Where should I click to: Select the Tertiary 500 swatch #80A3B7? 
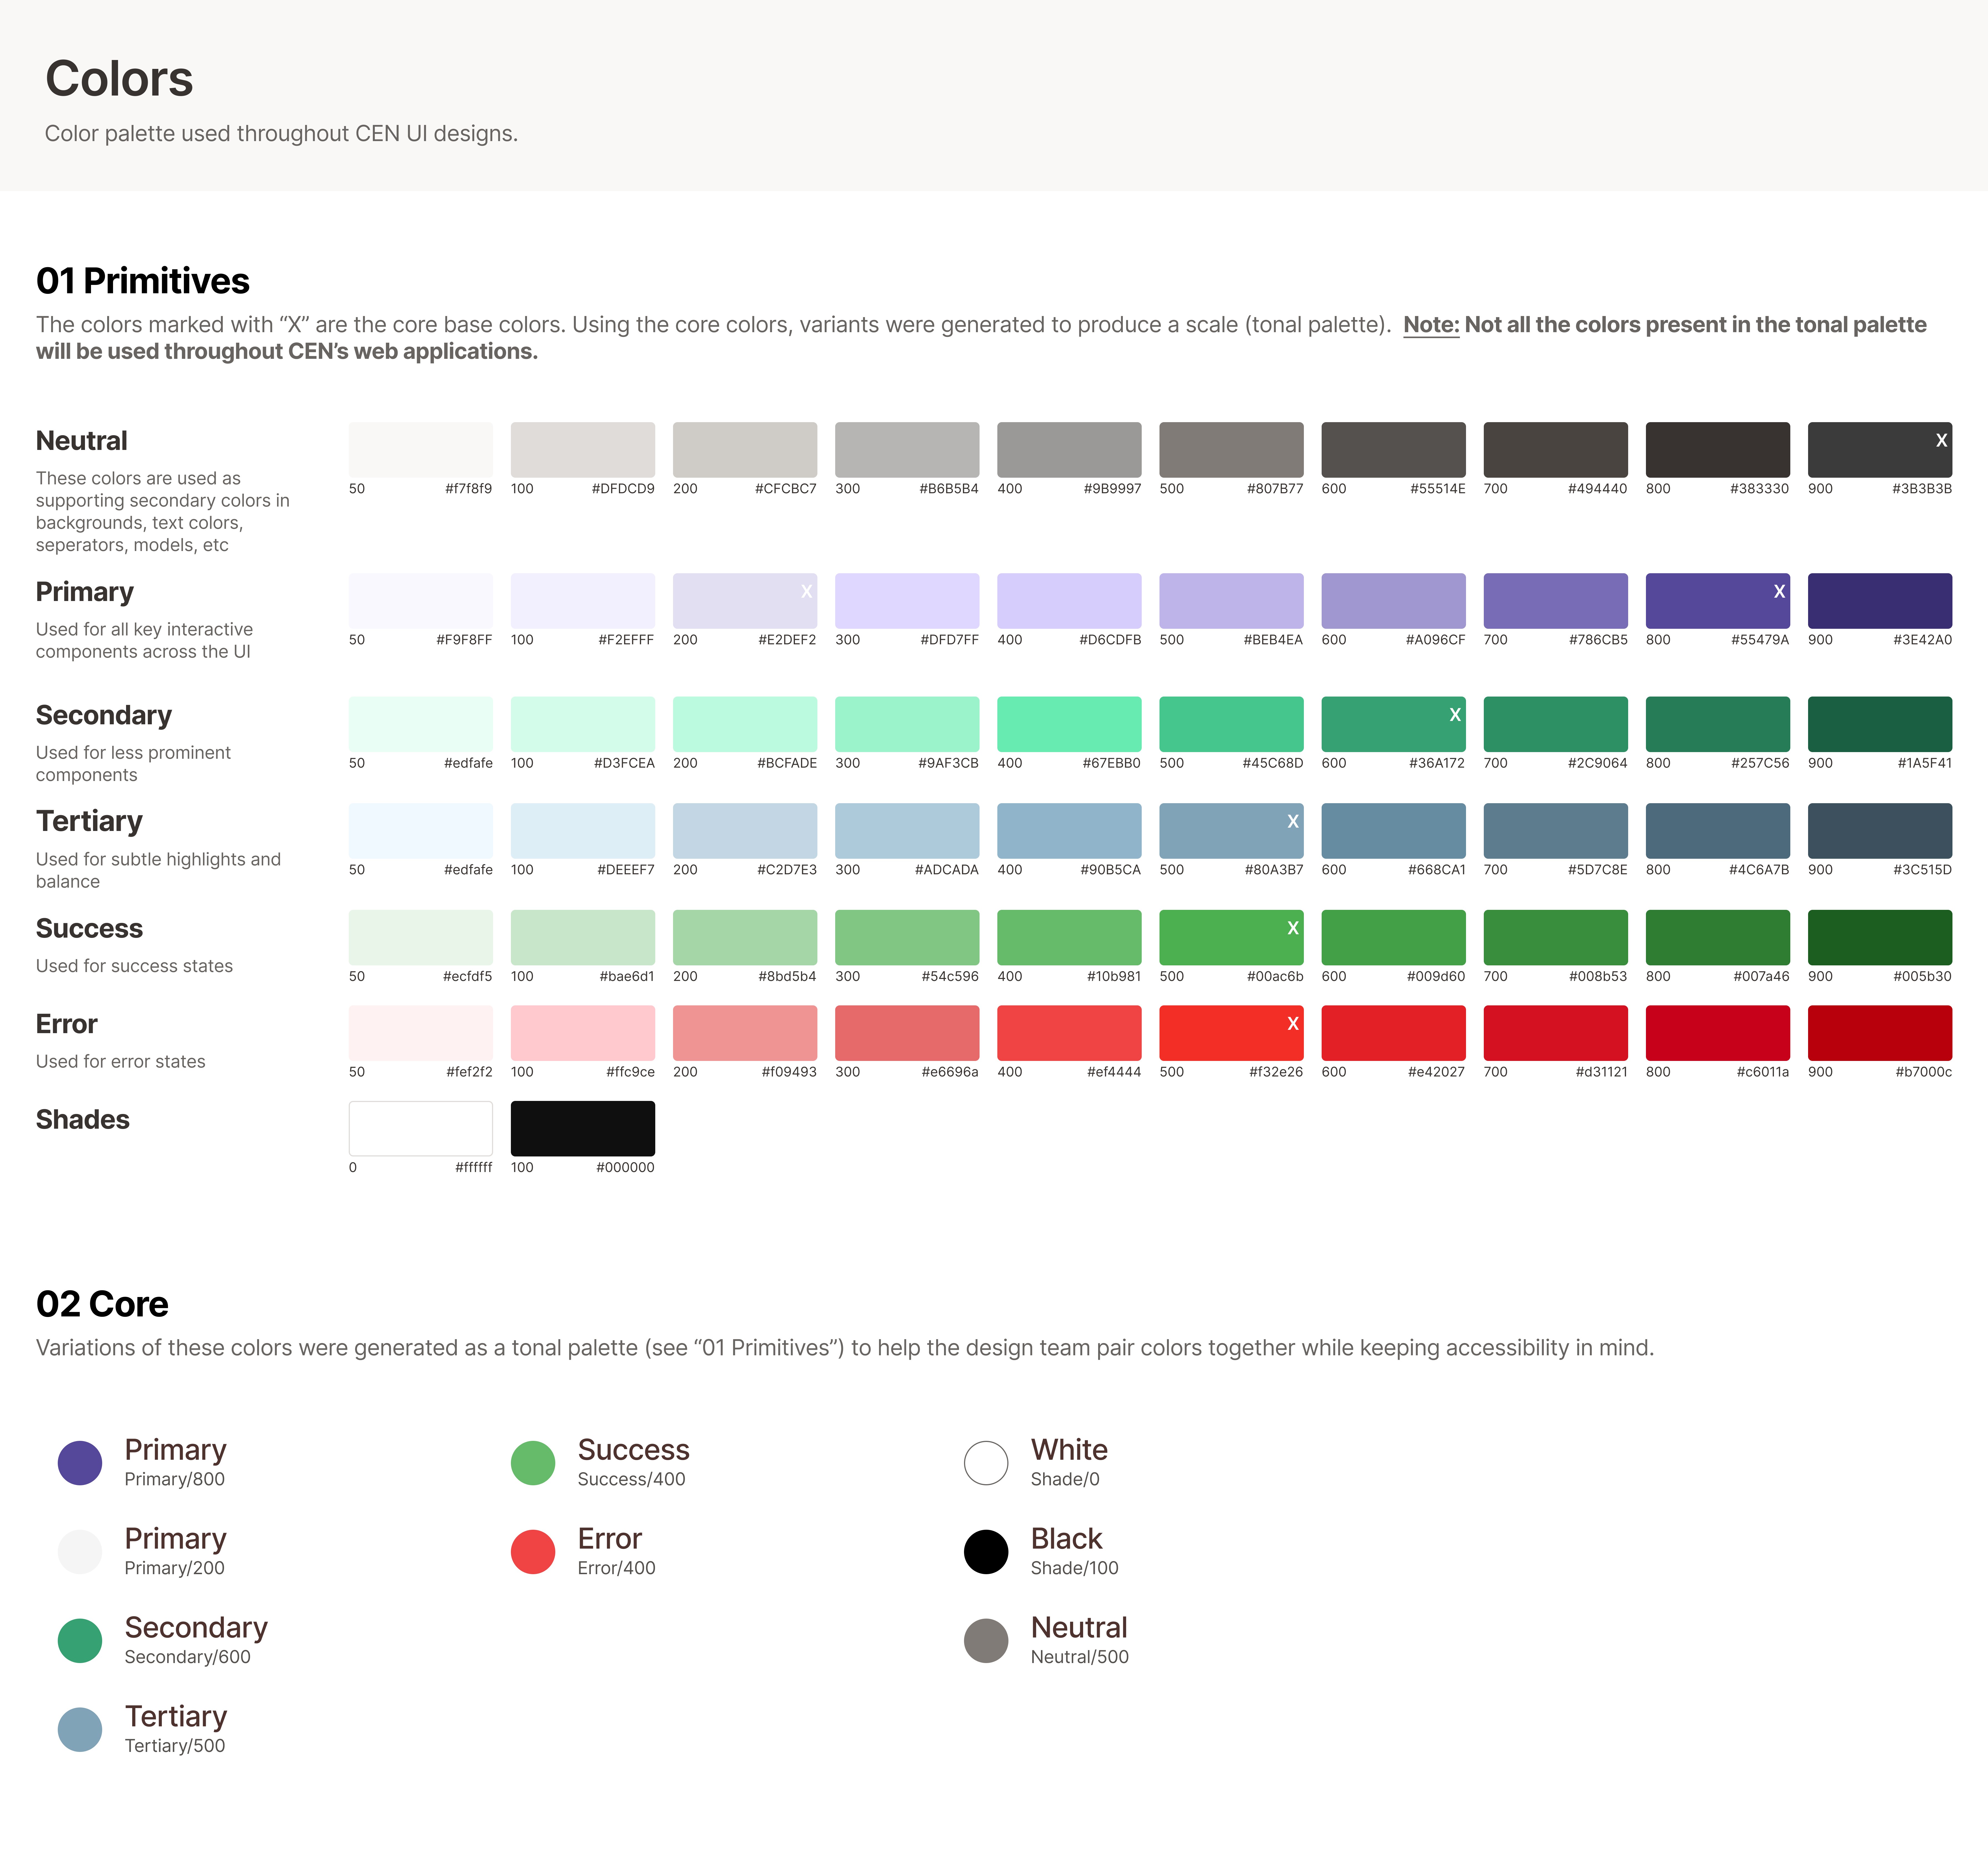(x=1231, y=830)
